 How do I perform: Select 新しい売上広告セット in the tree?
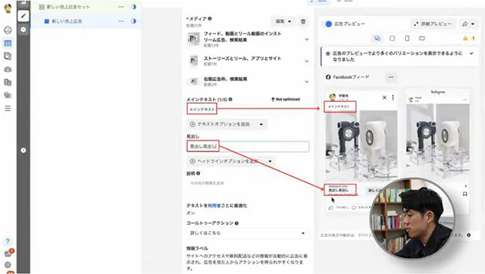click(x=68, y=7)
